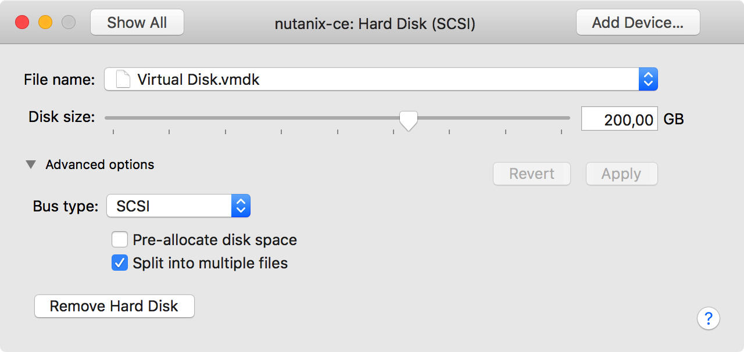Click the Remove Hard Disk button
This screenshot has height=352, width=744.
[x=115, y=306]
